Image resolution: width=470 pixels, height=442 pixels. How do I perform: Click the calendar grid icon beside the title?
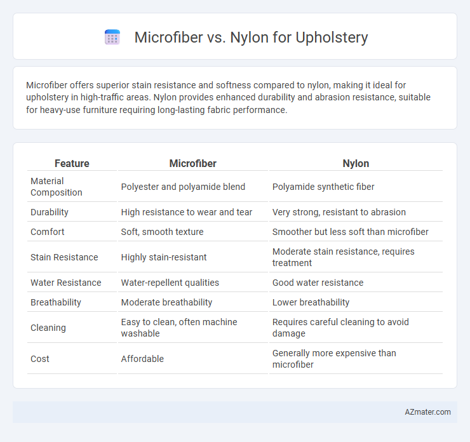[112, 37]
